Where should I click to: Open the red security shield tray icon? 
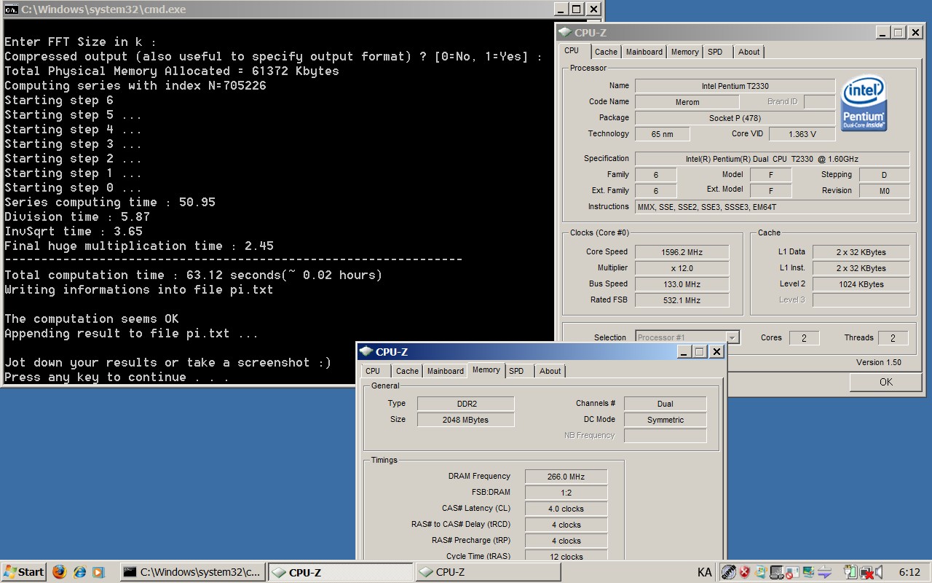pyautogui.click(x=744, y=572)
